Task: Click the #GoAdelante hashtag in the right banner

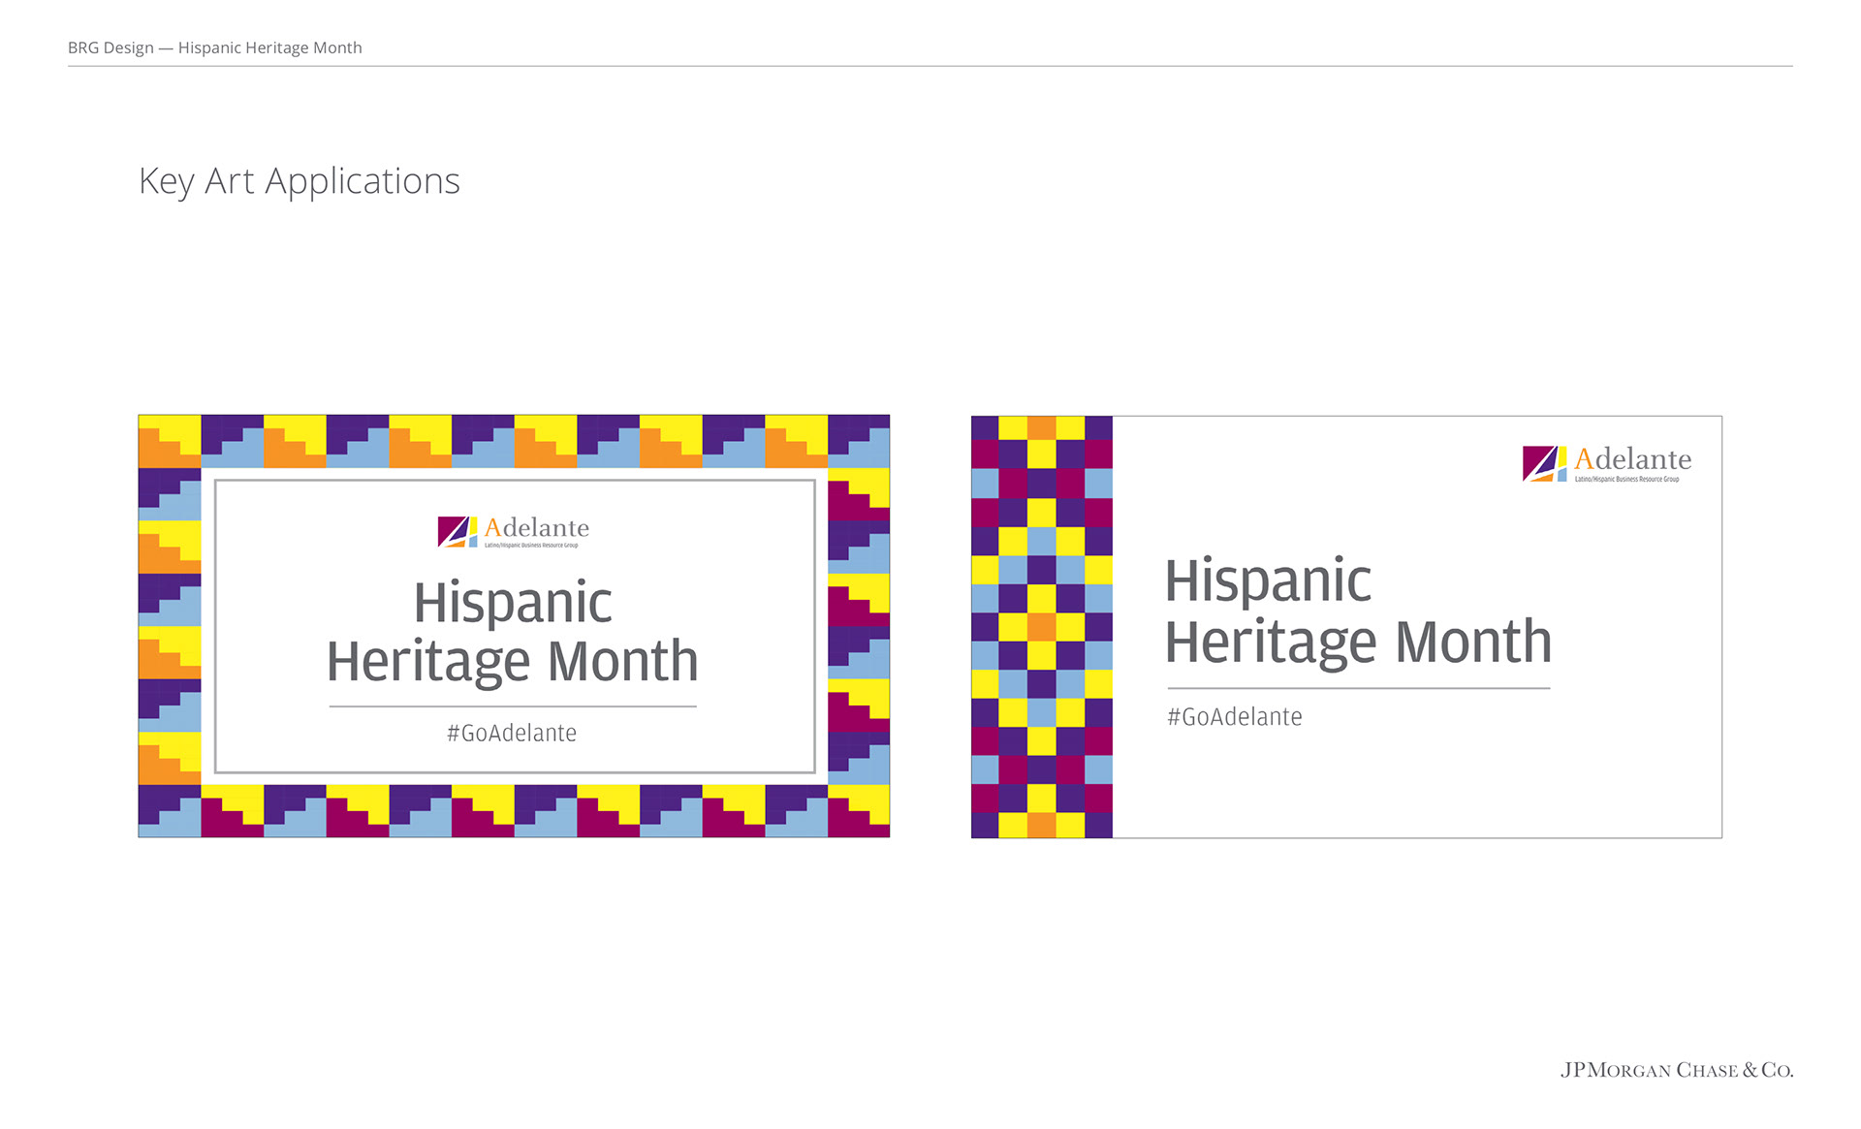Action: [x=1234, y=717]
